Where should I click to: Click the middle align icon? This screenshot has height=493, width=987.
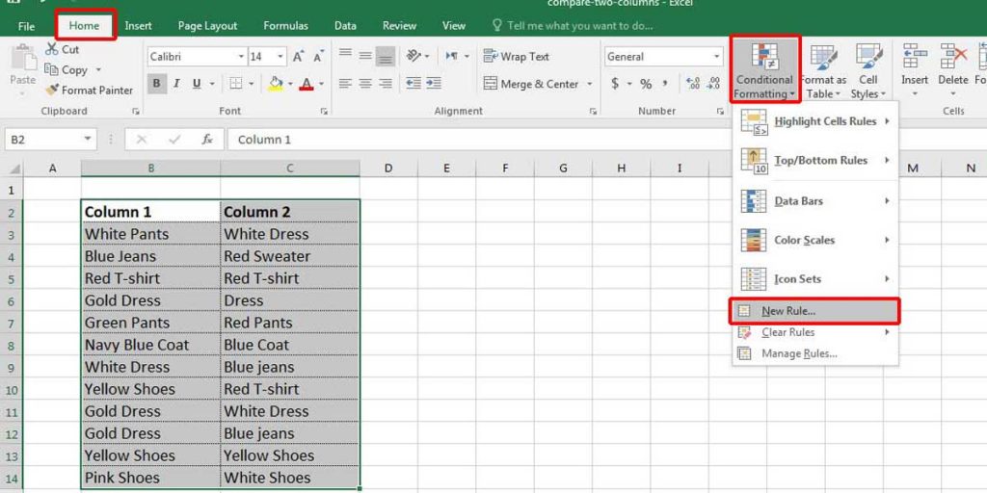pyautogui.click(x=365, y=56)
